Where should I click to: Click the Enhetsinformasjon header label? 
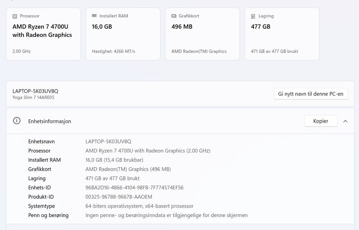[x=50, y=121]
